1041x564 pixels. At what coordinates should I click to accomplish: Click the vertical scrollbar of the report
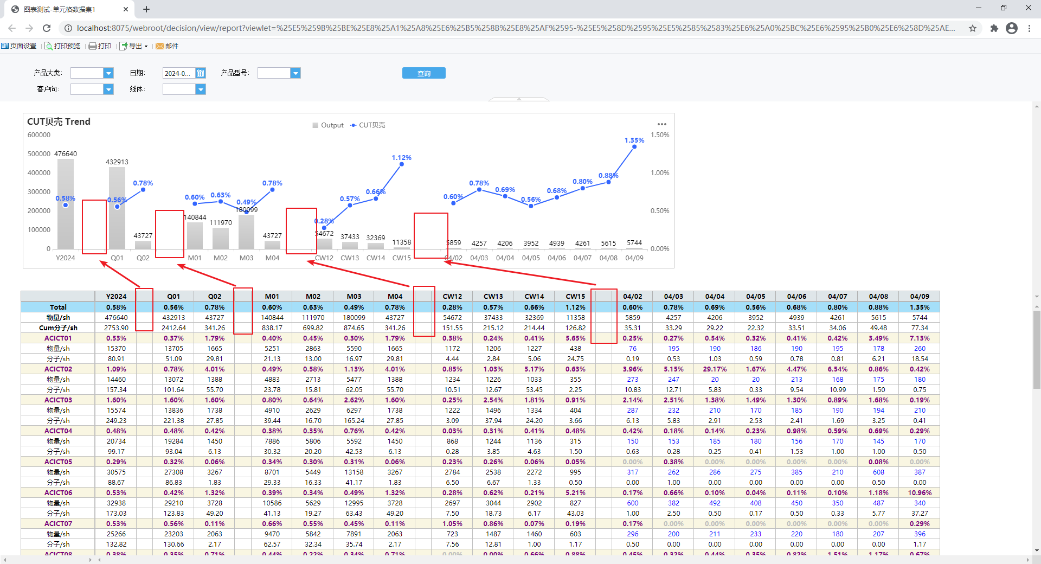point(1037,350)
